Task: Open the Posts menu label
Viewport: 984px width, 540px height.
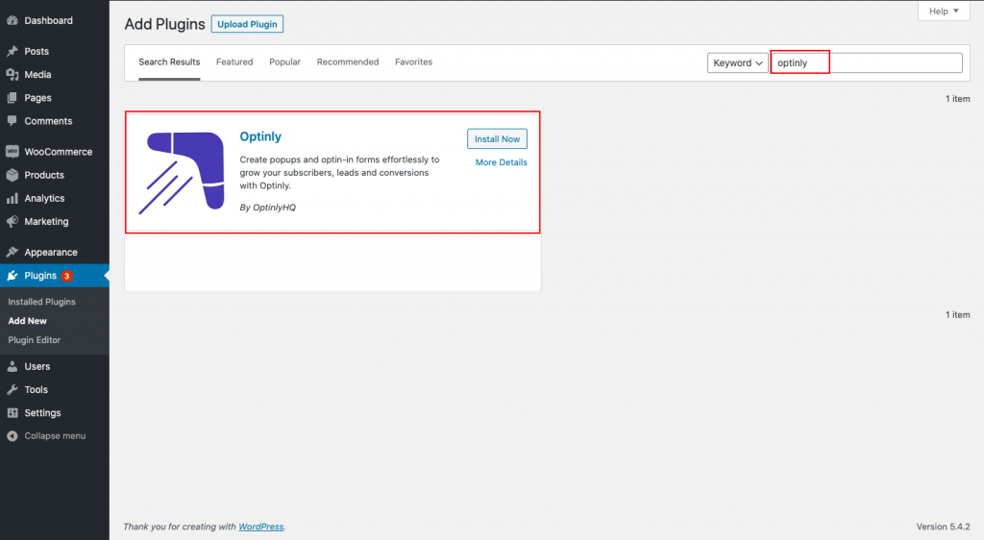Action: pos(37,52)
